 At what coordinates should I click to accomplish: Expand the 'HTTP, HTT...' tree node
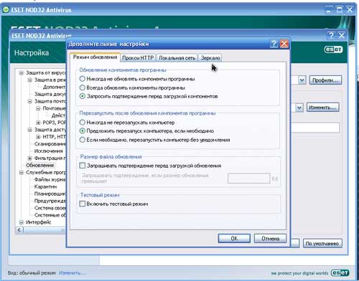click(x=38, y=137)
